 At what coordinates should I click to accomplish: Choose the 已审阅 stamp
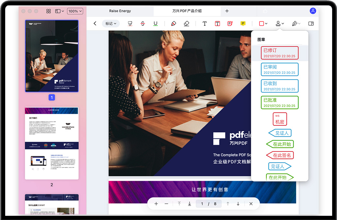(280, 69)
